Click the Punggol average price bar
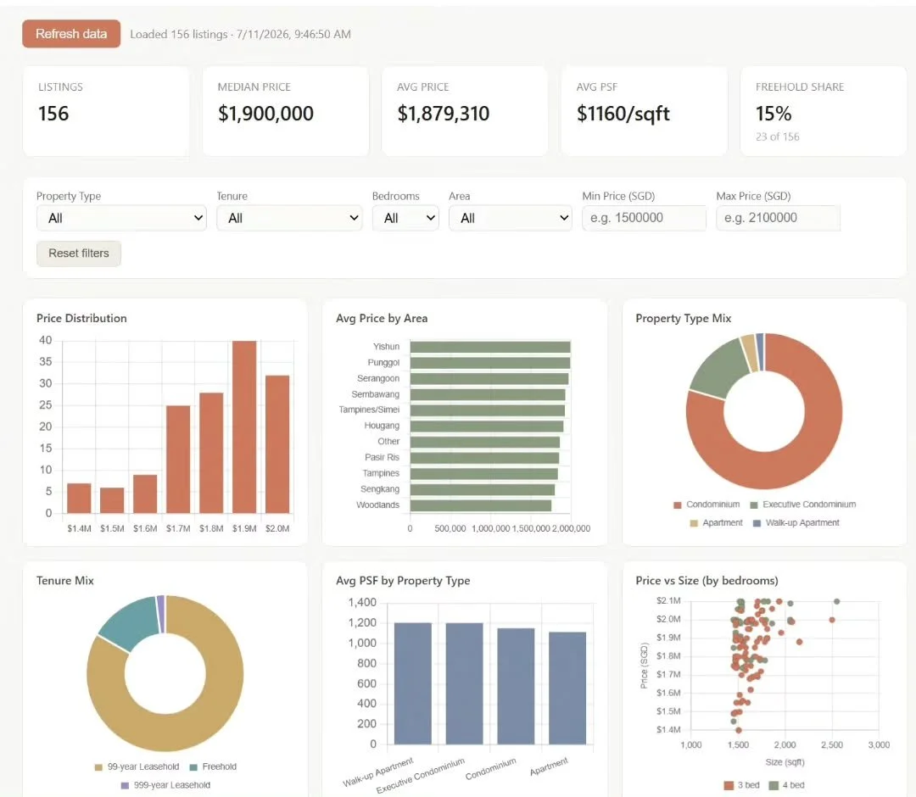 click(x=490, y=363)
